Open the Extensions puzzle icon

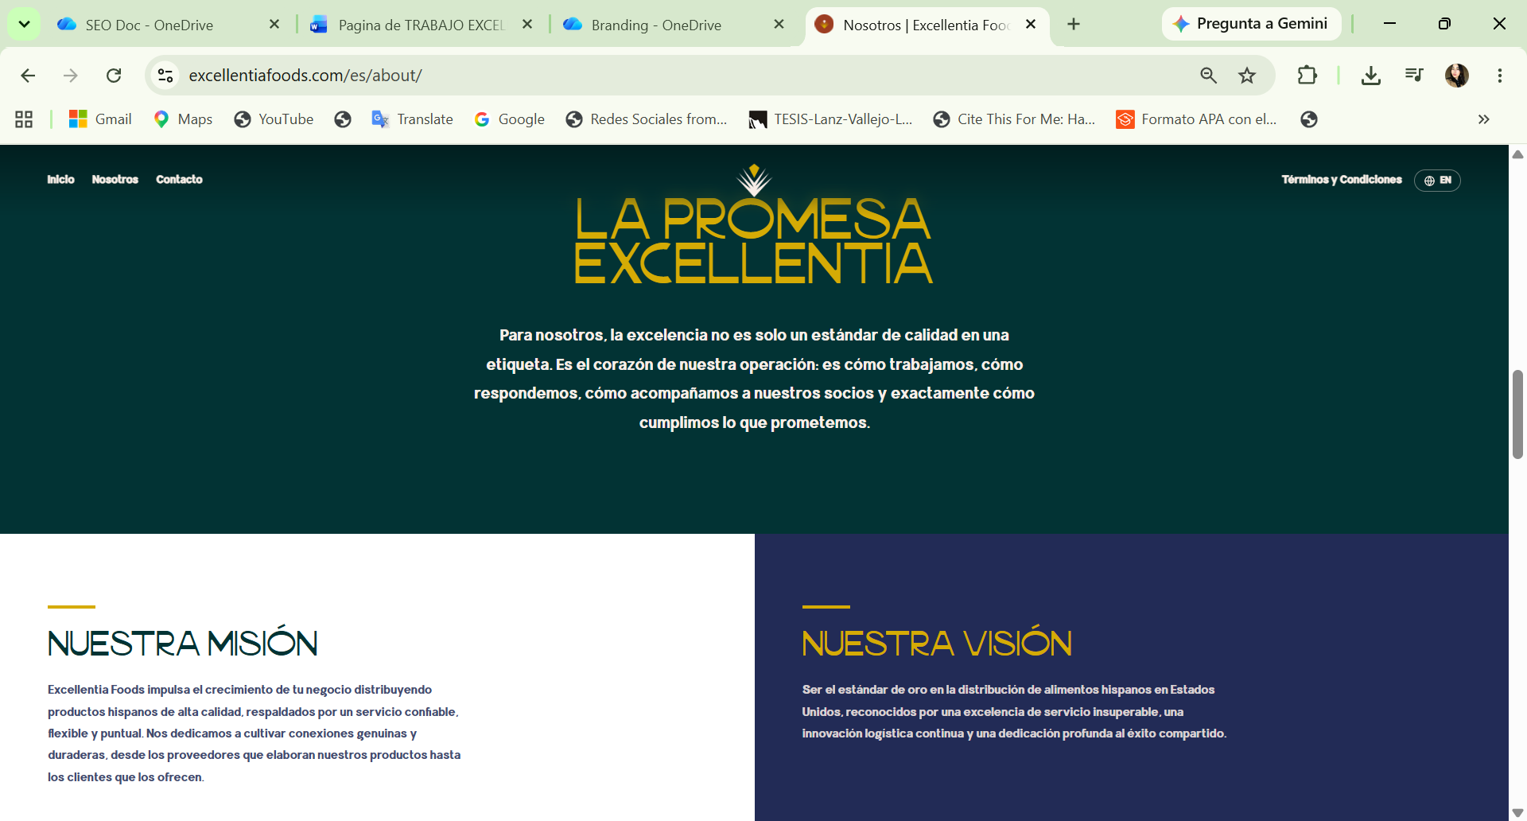pyautogui.click(x=1307, y=76)
